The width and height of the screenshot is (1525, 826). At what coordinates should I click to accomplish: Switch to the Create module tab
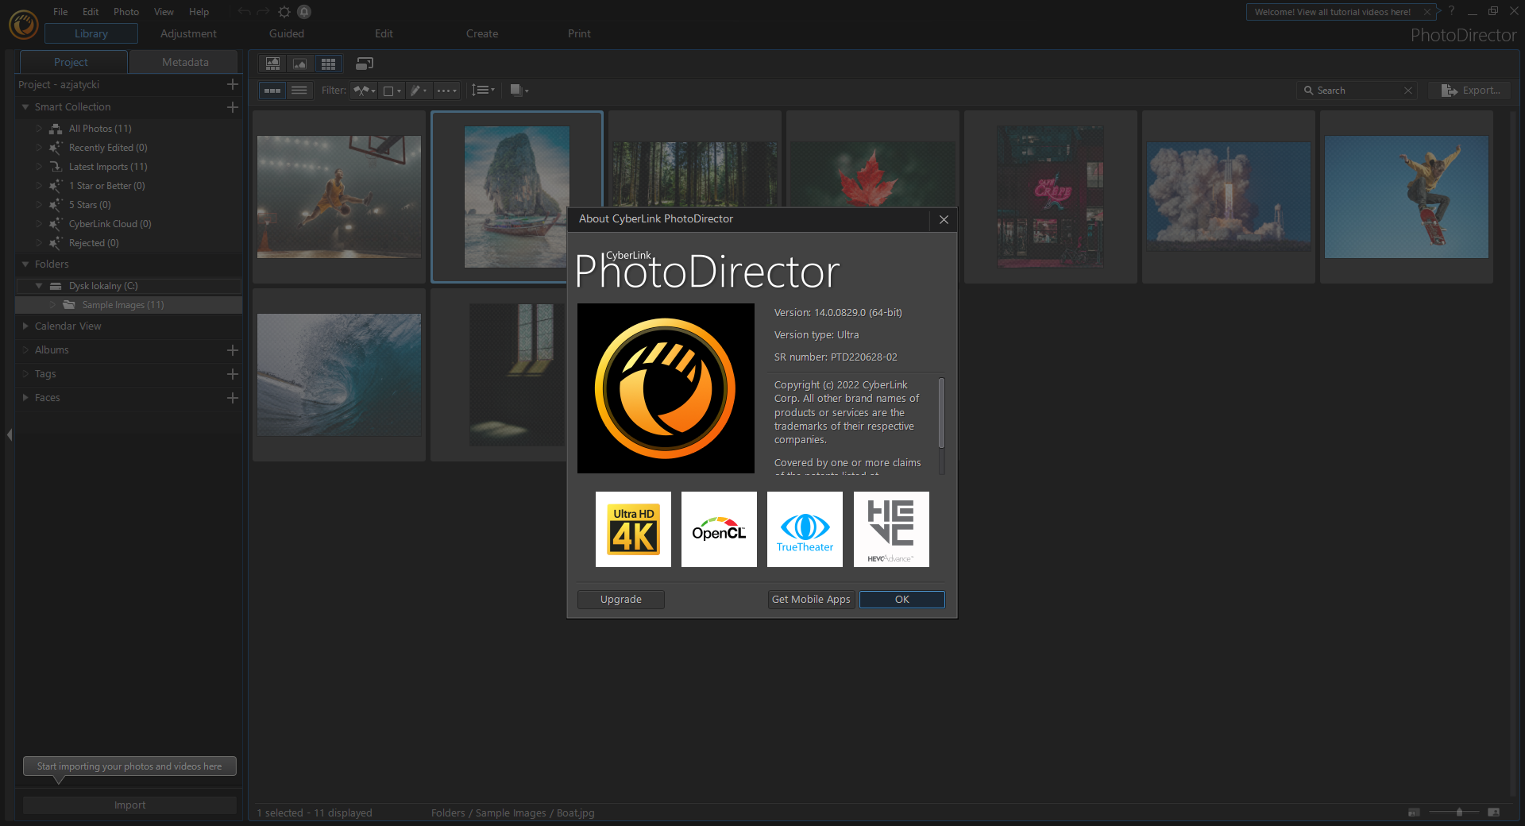point(482,33)
